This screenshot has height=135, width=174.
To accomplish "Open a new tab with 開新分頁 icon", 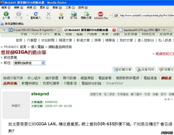I will pos(86,14).
